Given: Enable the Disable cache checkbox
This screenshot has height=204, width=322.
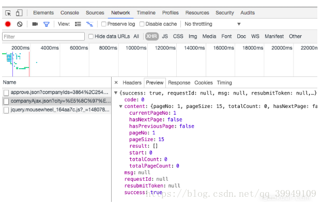Looking at the screenshot, I should [x=142, y=24].
